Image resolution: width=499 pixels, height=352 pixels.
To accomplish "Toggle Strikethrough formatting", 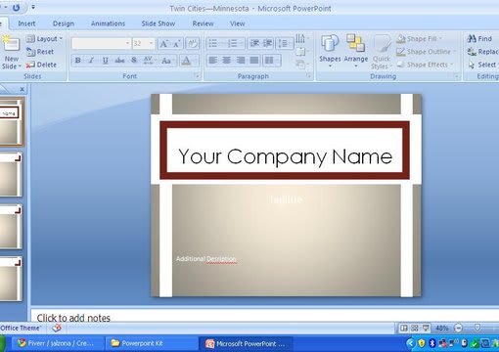I will coord(119,61).
